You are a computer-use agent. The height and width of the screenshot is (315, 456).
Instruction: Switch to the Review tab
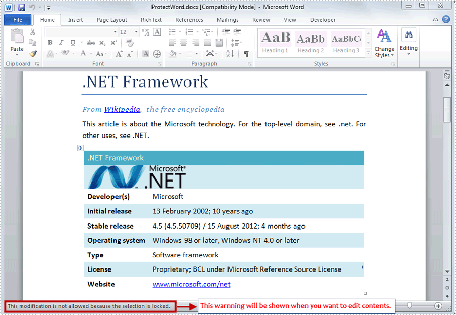pyautogui.click(x=261, y=20)
